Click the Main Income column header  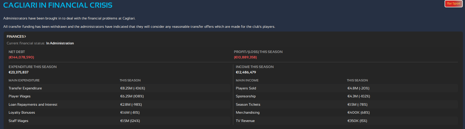[x=247, y=80]
